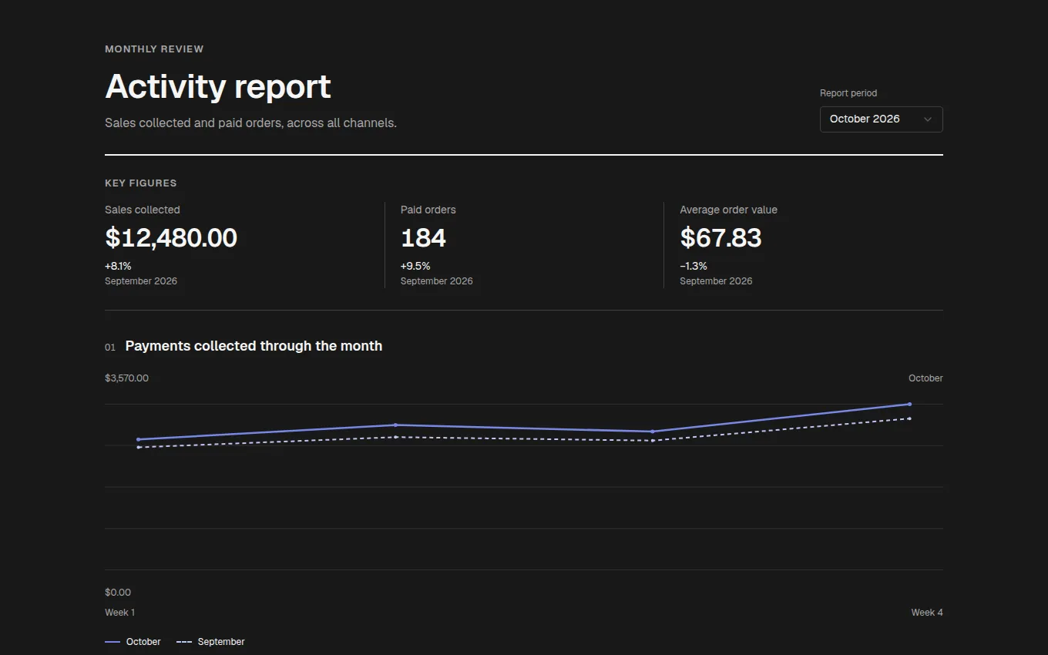Open the Report period dropdown
The width and height of the screenshot is (1048, 655).
click(x=881, y=119)
